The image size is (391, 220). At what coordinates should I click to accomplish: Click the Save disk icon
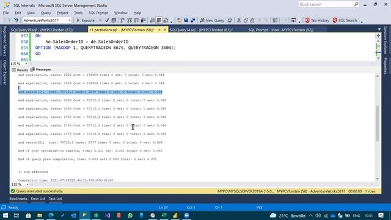pos(186,20)
